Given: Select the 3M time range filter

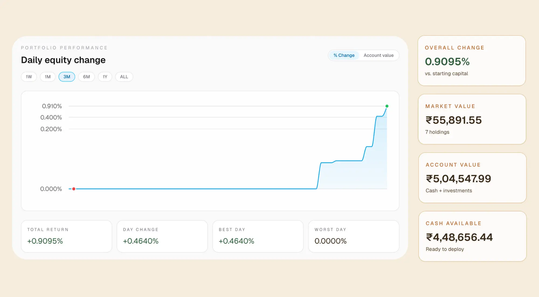Looking at the screenshot, I should [67, 77].
